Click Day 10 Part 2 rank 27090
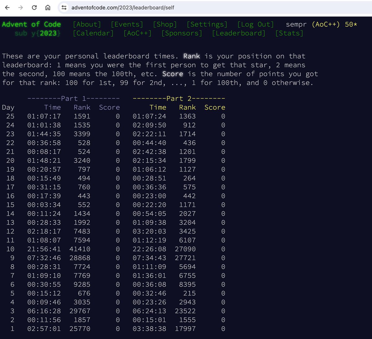This screenshot has height=339, width=372. pos(185,249)
